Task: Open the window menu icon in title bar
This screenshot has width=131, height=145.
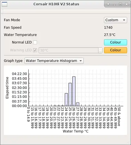Action: pyautogui.click(x=4, y=4)
